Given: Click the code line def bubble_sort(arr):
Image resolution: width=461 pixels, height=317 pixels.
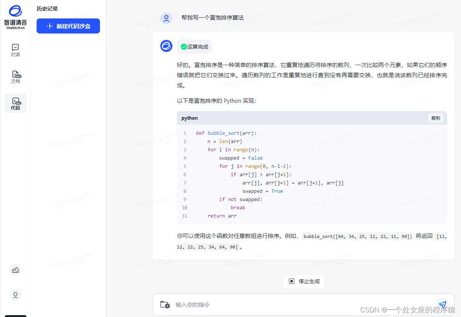Looking at the screenshot, I should pyautogui.click(x=226, y=133).
